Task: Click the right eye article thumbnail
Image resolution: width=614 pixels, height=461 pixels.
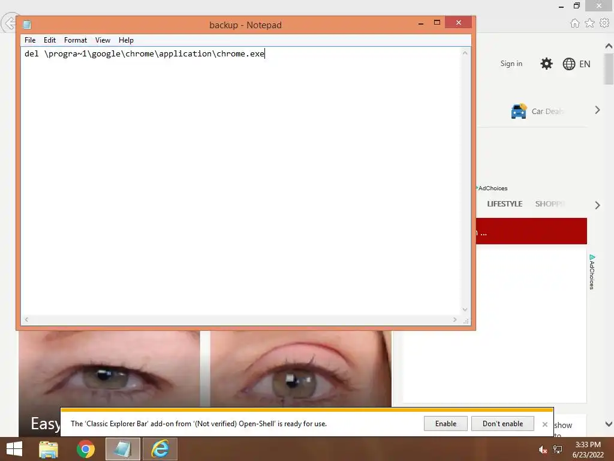Action: [301, 369]
